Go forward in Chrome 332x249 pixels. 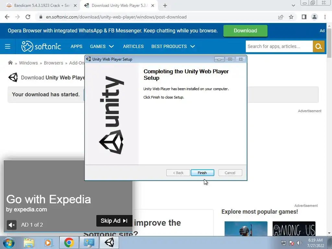tap(18, 17)
